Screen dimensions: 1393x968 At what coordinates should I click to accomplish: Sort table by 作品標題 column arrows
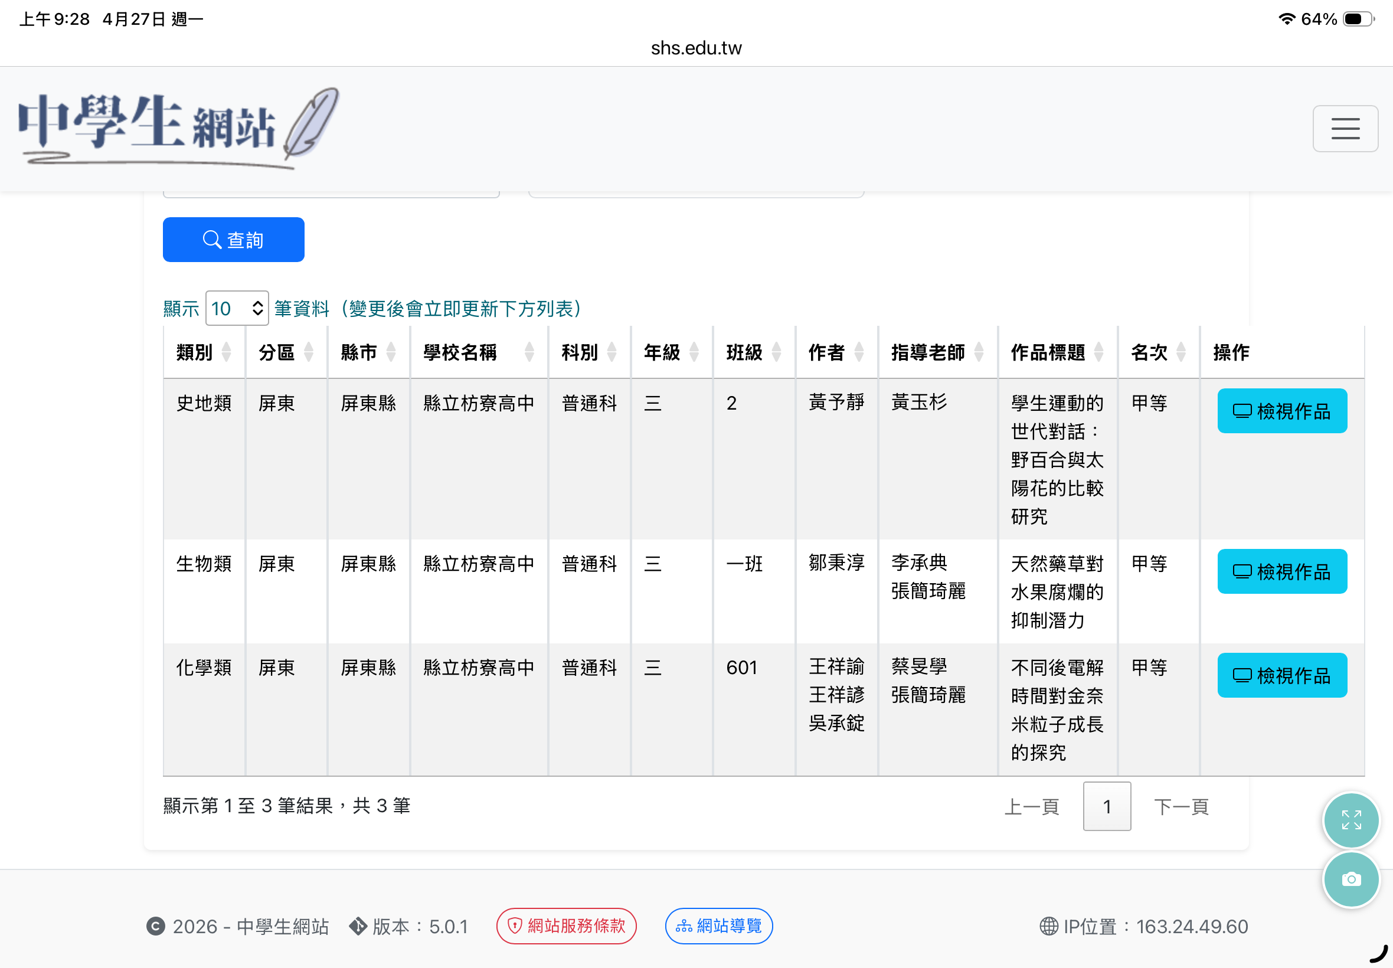pyautogui.click(x=1098, y=352)
